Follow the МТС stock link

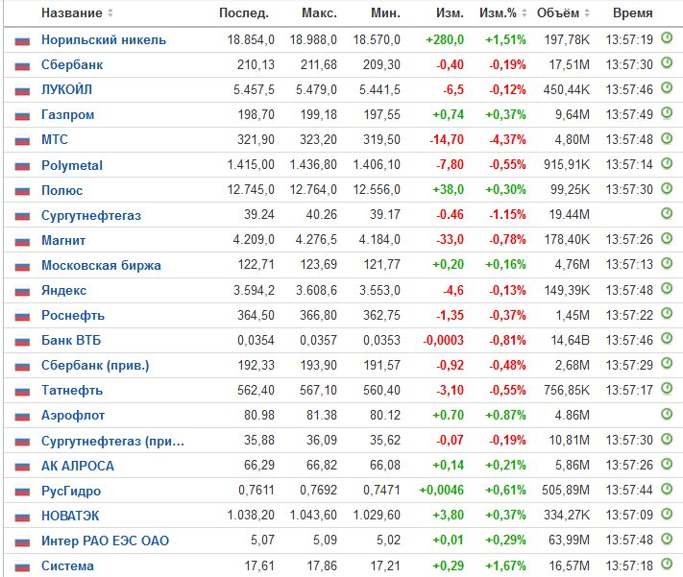pyautogui.click(x=55, y=140)
